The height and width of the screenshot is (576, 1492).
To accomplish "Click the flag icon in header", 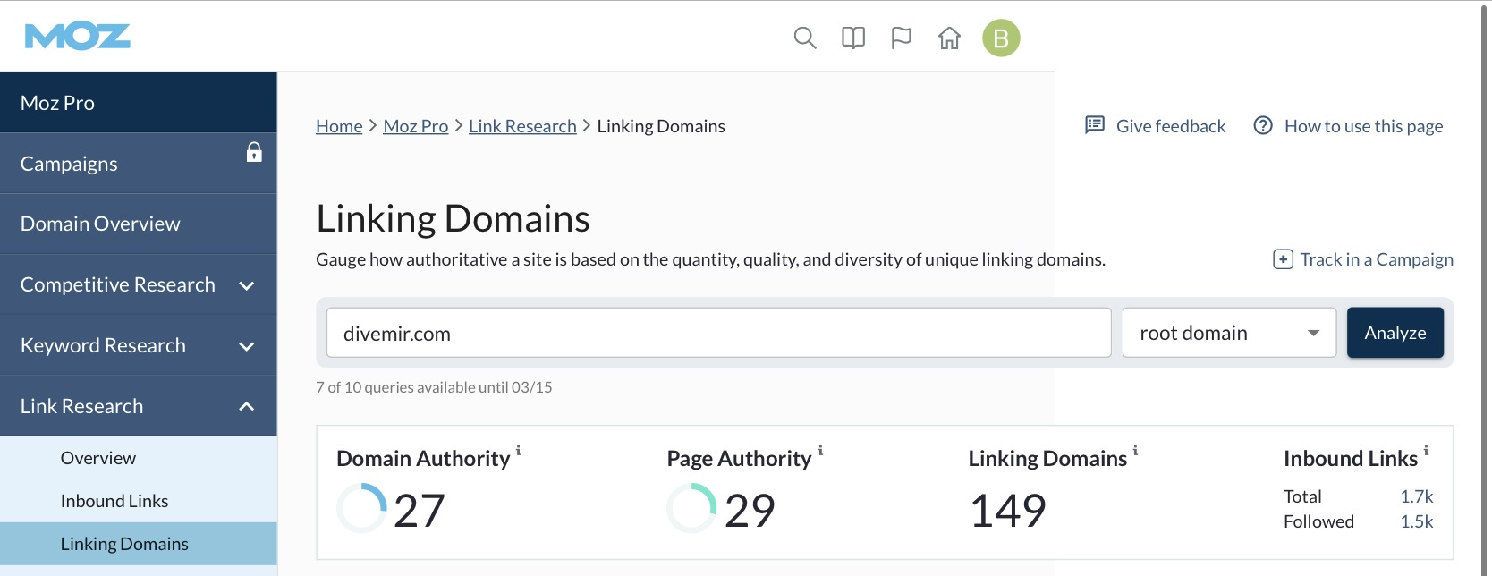I will click(x=901, y=38).
